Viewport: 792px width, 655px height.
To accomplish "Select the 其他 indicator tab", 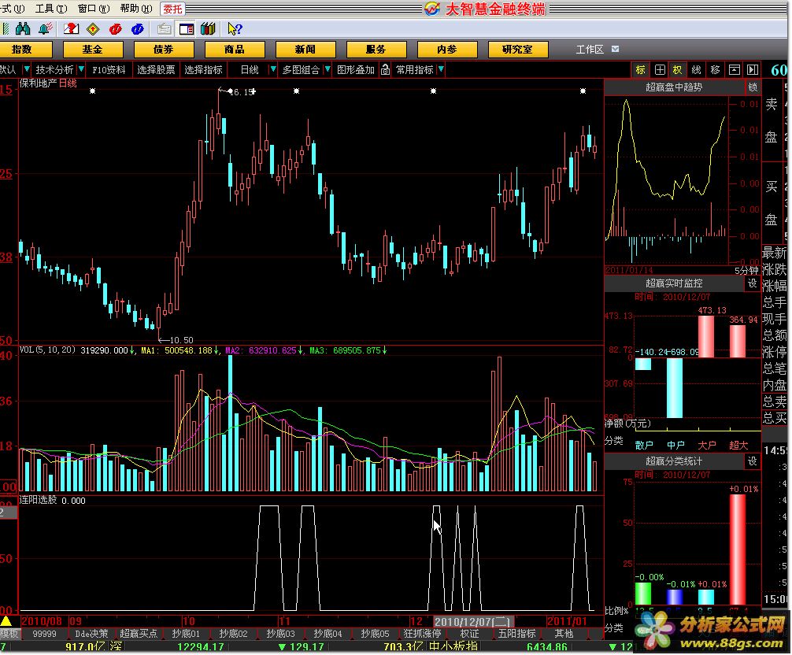I will [564, 633].
